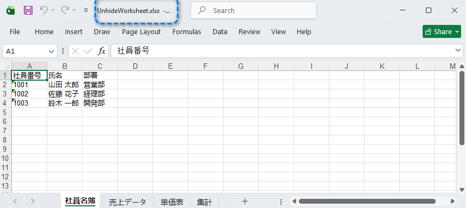The width and height of the screenshot is (466, 208).
Task: Click the horizontal scrollbar thumb
Action: pos(367,201)
